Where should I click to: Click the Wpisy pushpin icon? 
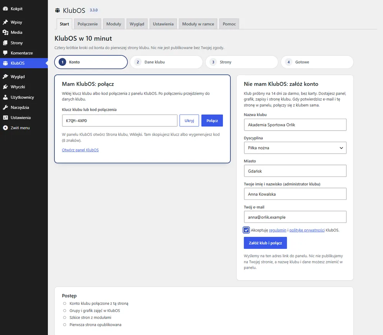(5, 22)
